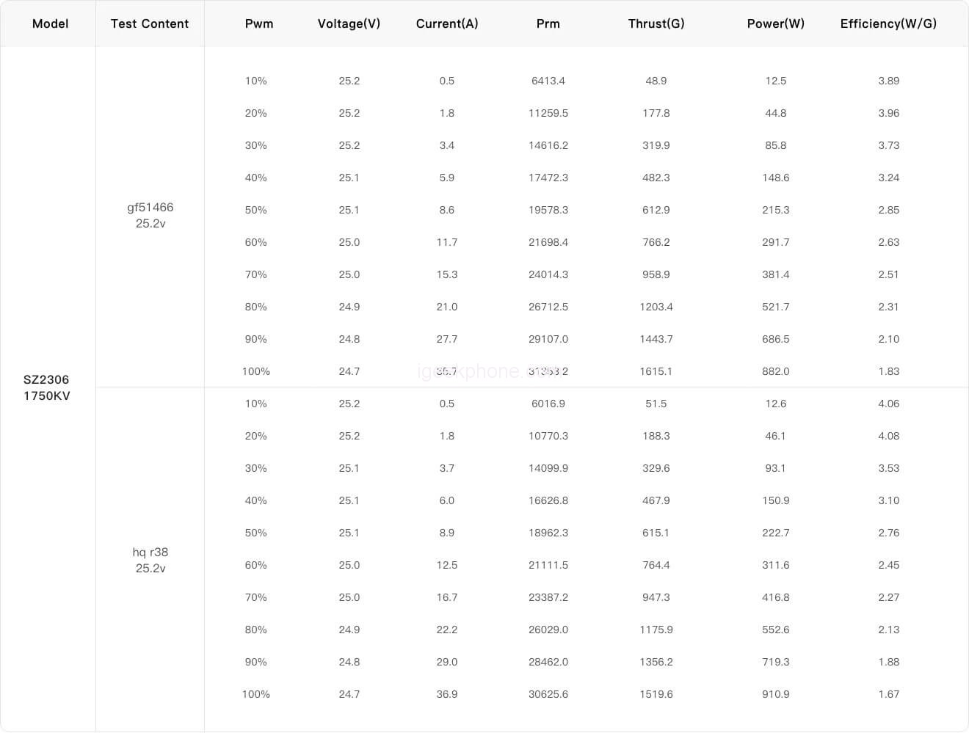969x733 pixels.
Task: Click the gf51466 25.2v test content cell
Action: (150, 215)
